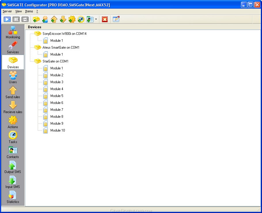Open Services in the sidebar
Image resolution: width=262 pixels, height=213 pixels.
coord(13,47)
